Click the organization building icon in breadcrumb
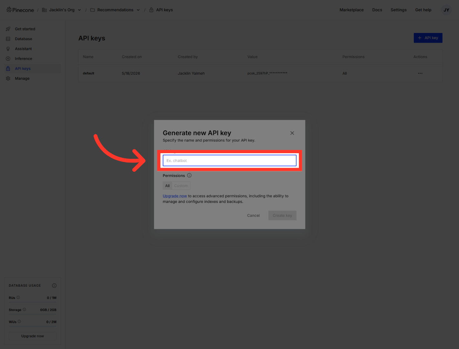The height and width of the screenshot is (349, 459). click(45, 10)
